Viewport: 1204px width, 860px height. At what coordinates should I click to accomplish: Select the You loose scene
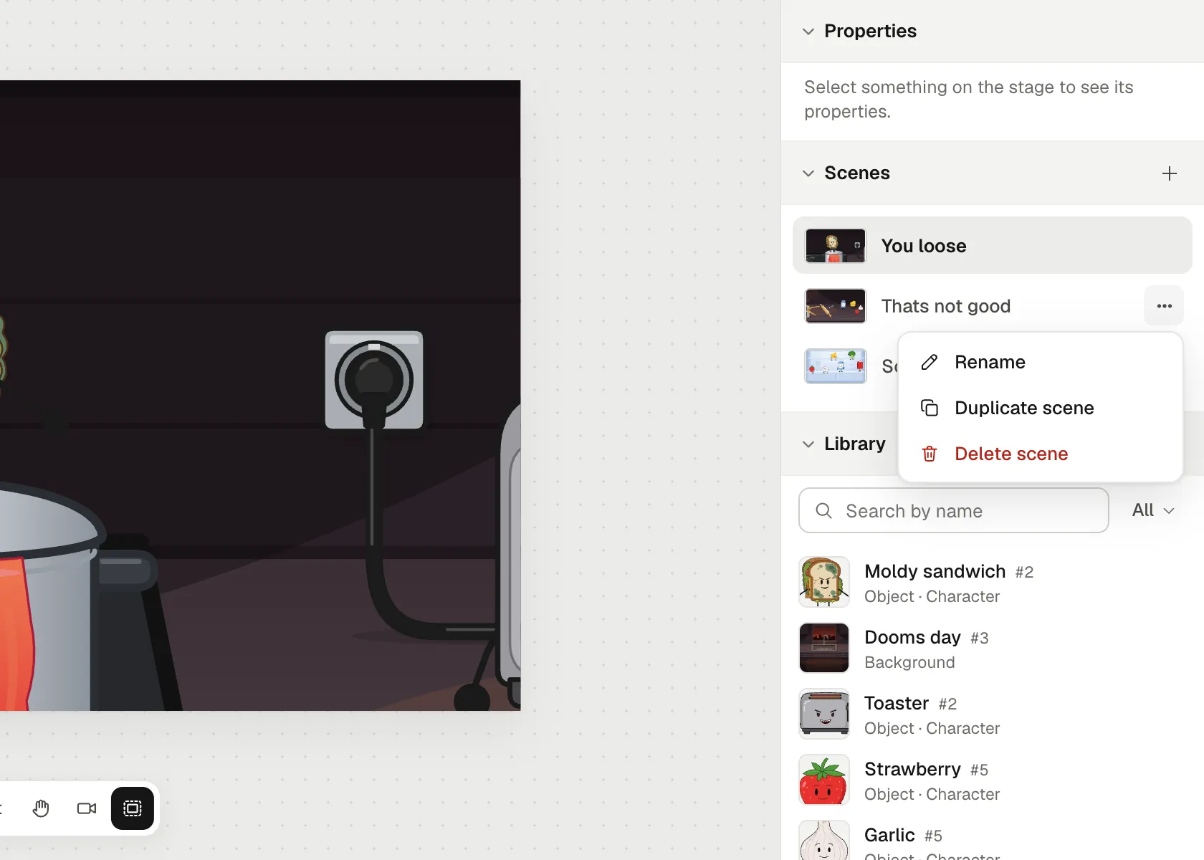(x=992, y=245)
